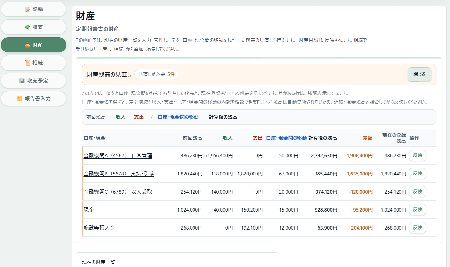Click the chart icon beside 収支予定

[22, 81]
